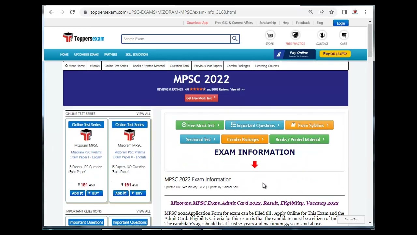Reload the current page

point(72,12)
